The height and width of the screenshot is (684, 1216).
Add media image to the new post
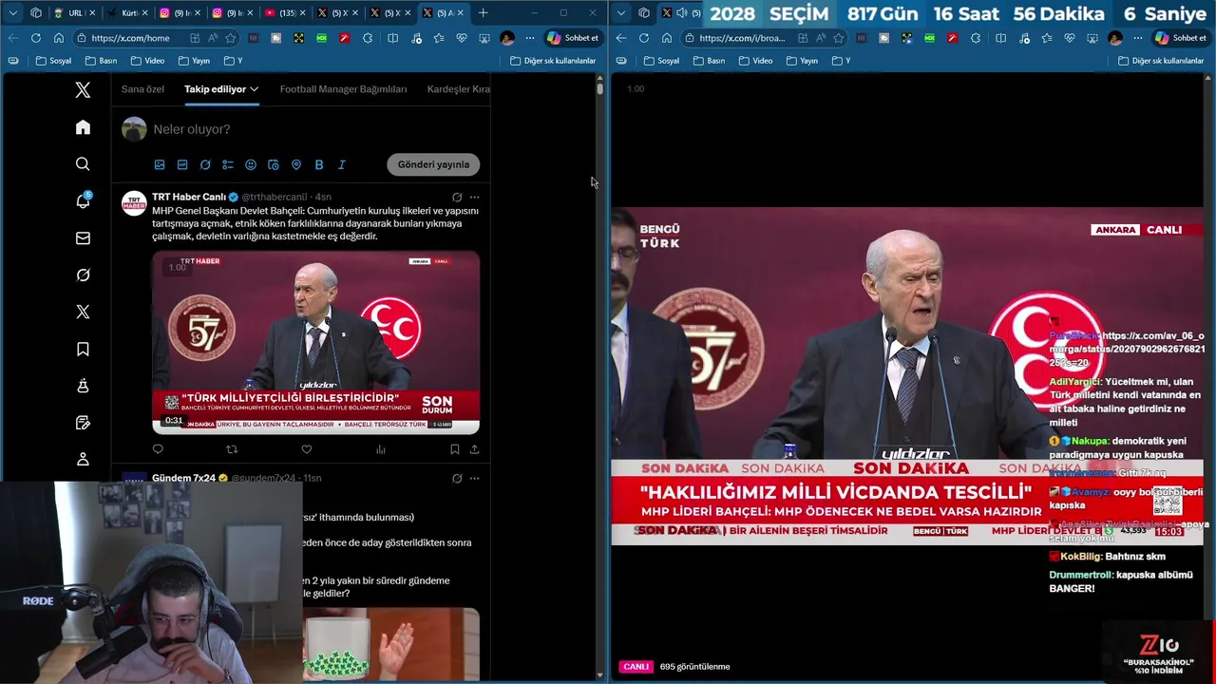tap(160, 164)
